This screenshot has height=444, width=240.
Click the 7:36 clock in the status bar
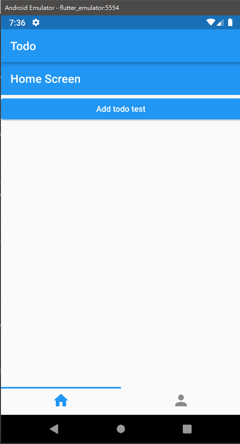tap(17, 23)
